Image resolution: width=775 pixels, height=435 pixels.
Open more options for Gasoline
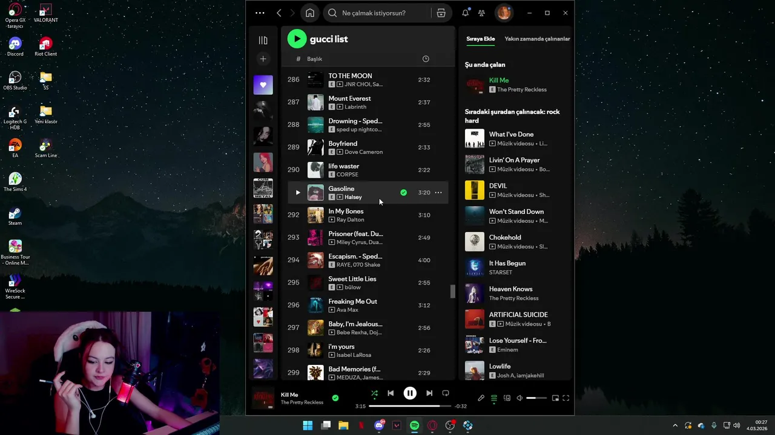click(x=438, y=193)
